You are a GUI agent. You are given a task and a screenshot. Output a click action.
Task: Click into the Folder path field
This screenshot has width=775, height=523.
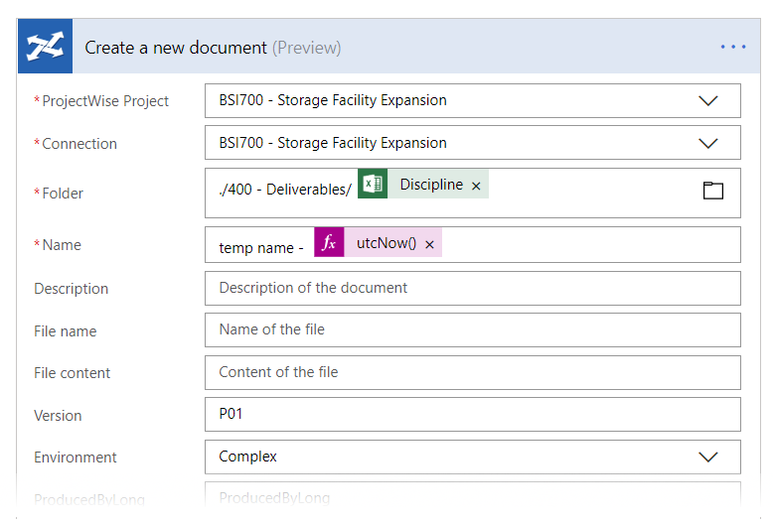[473, 193]
